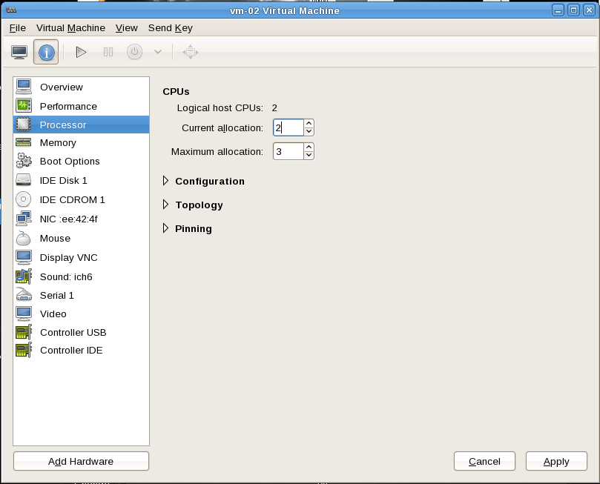This screenshot has width=600, height=484.
Task: Expand the Pinning section
Action: tap(166, 228)
